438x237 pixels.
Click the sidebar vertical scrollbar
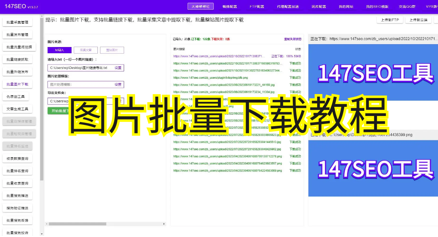point(42,98)
